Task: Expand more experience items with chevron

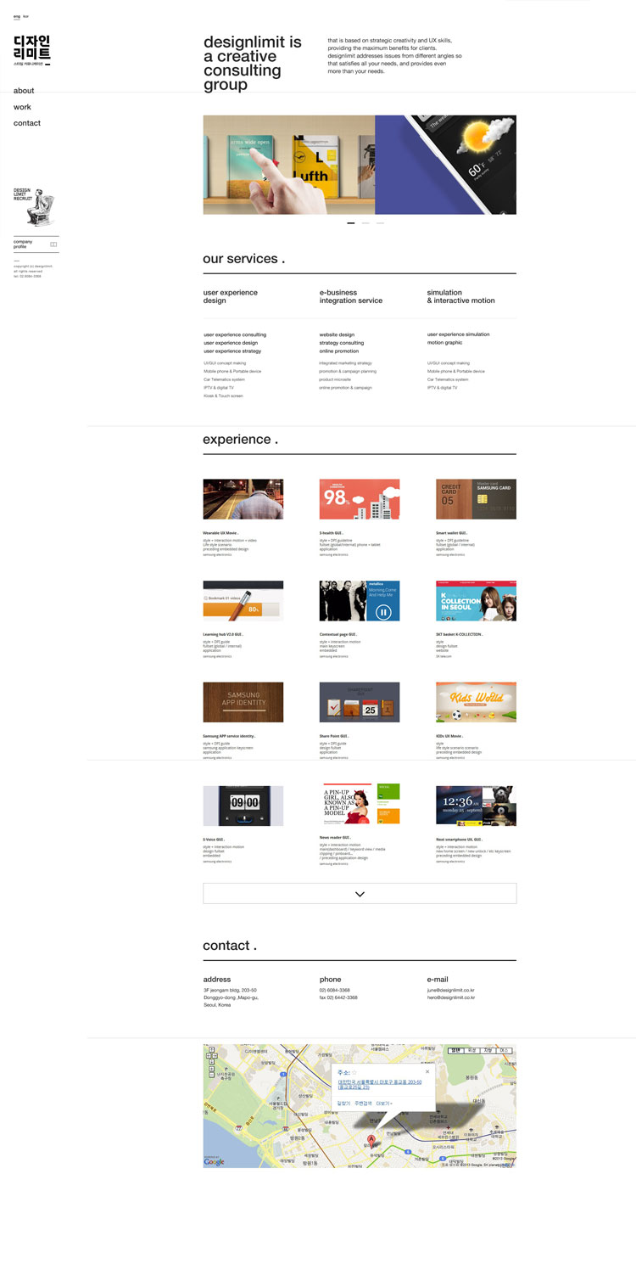Action: (x=360, y=893)
